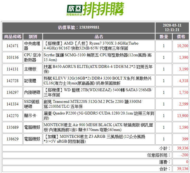The width and height of the screenshot is (190, 173).
Task: Click quantity 1 in the B450 AORUS row
Action: coord(164,69)
